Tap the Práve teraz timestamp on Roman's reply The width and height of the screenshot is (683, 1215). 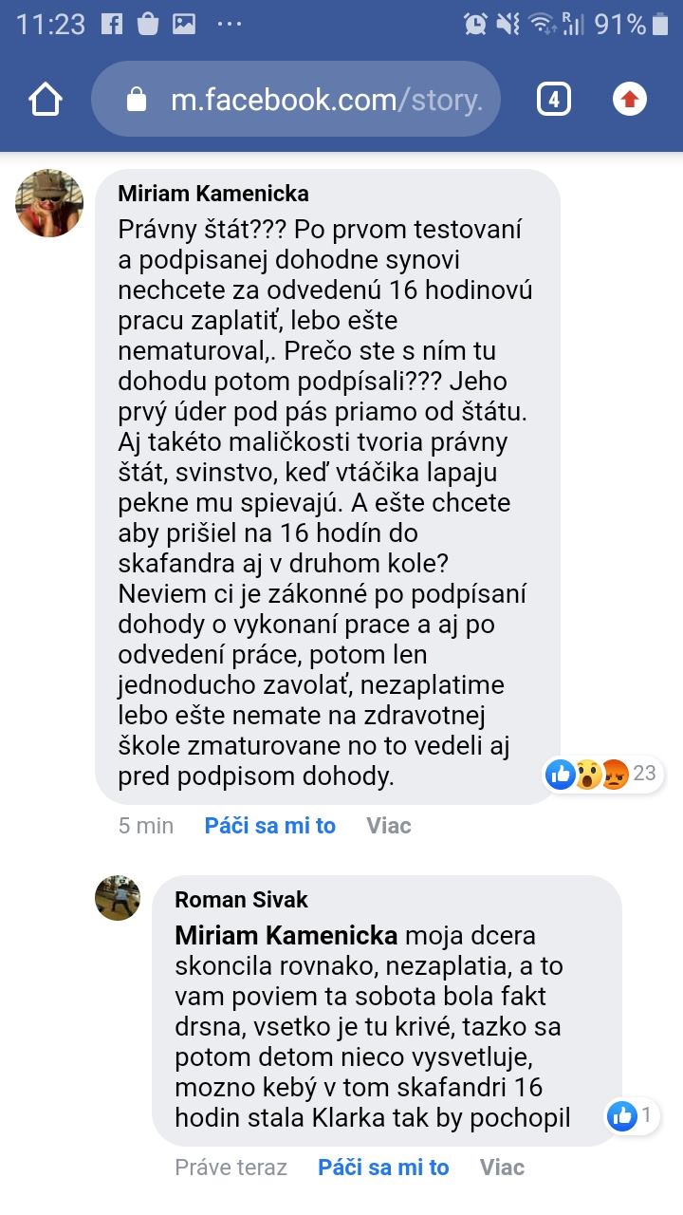(231, 1168)
